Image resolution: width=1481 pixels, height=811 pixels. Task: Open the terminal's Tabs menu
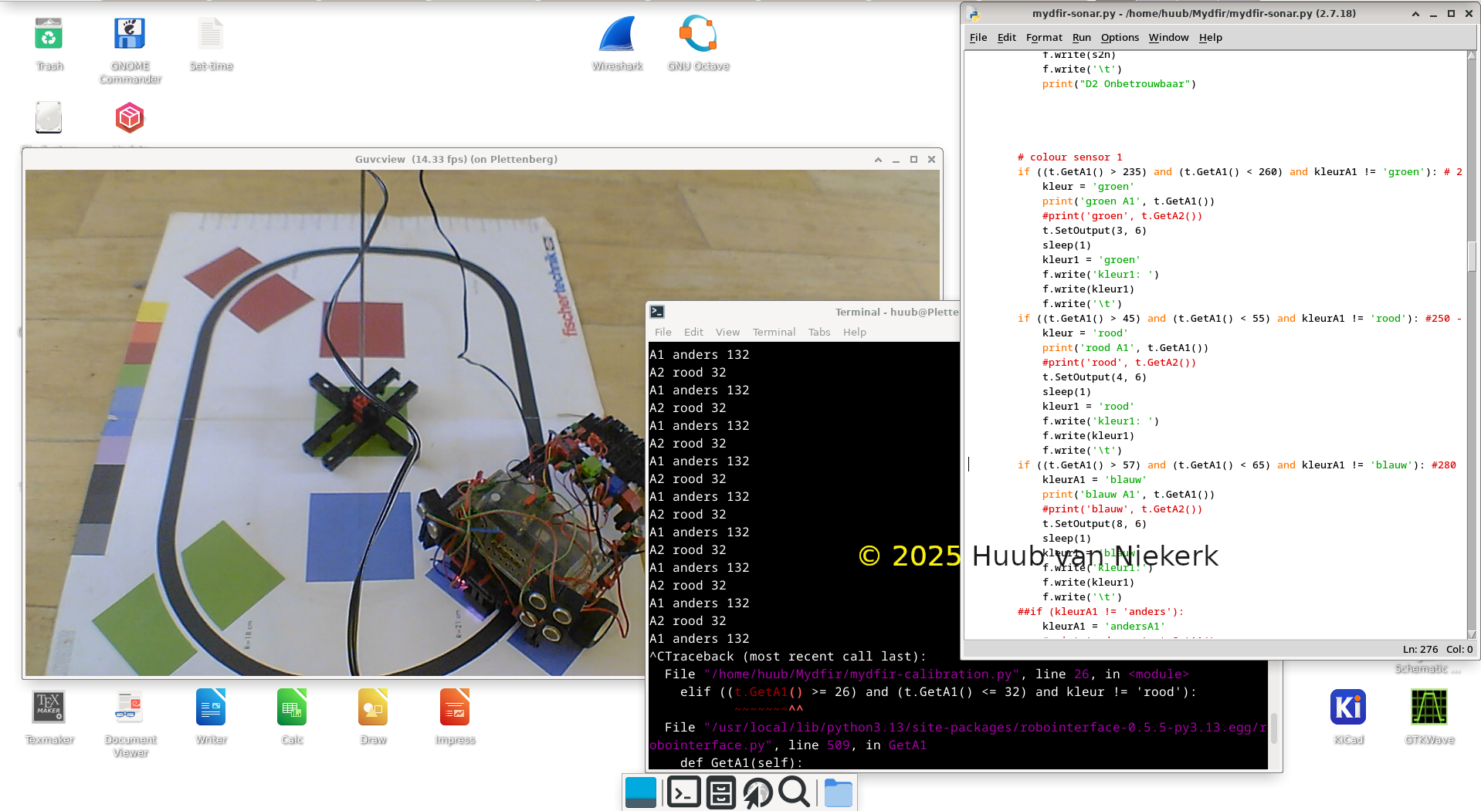coord(819,332)
